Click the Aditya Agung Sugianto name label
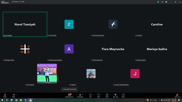Image resolution: width=182 pixels, height=102 pixels. pyautogui.click(x=55, y=60)
